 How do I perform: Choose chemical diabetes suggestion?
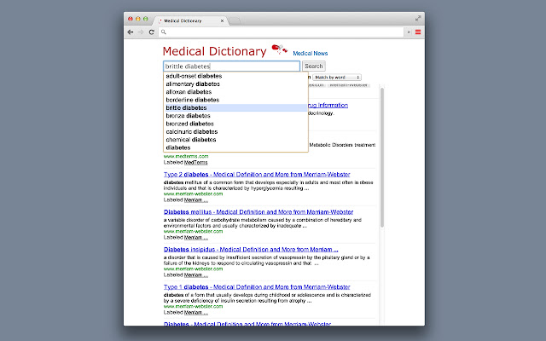(235, 140)
